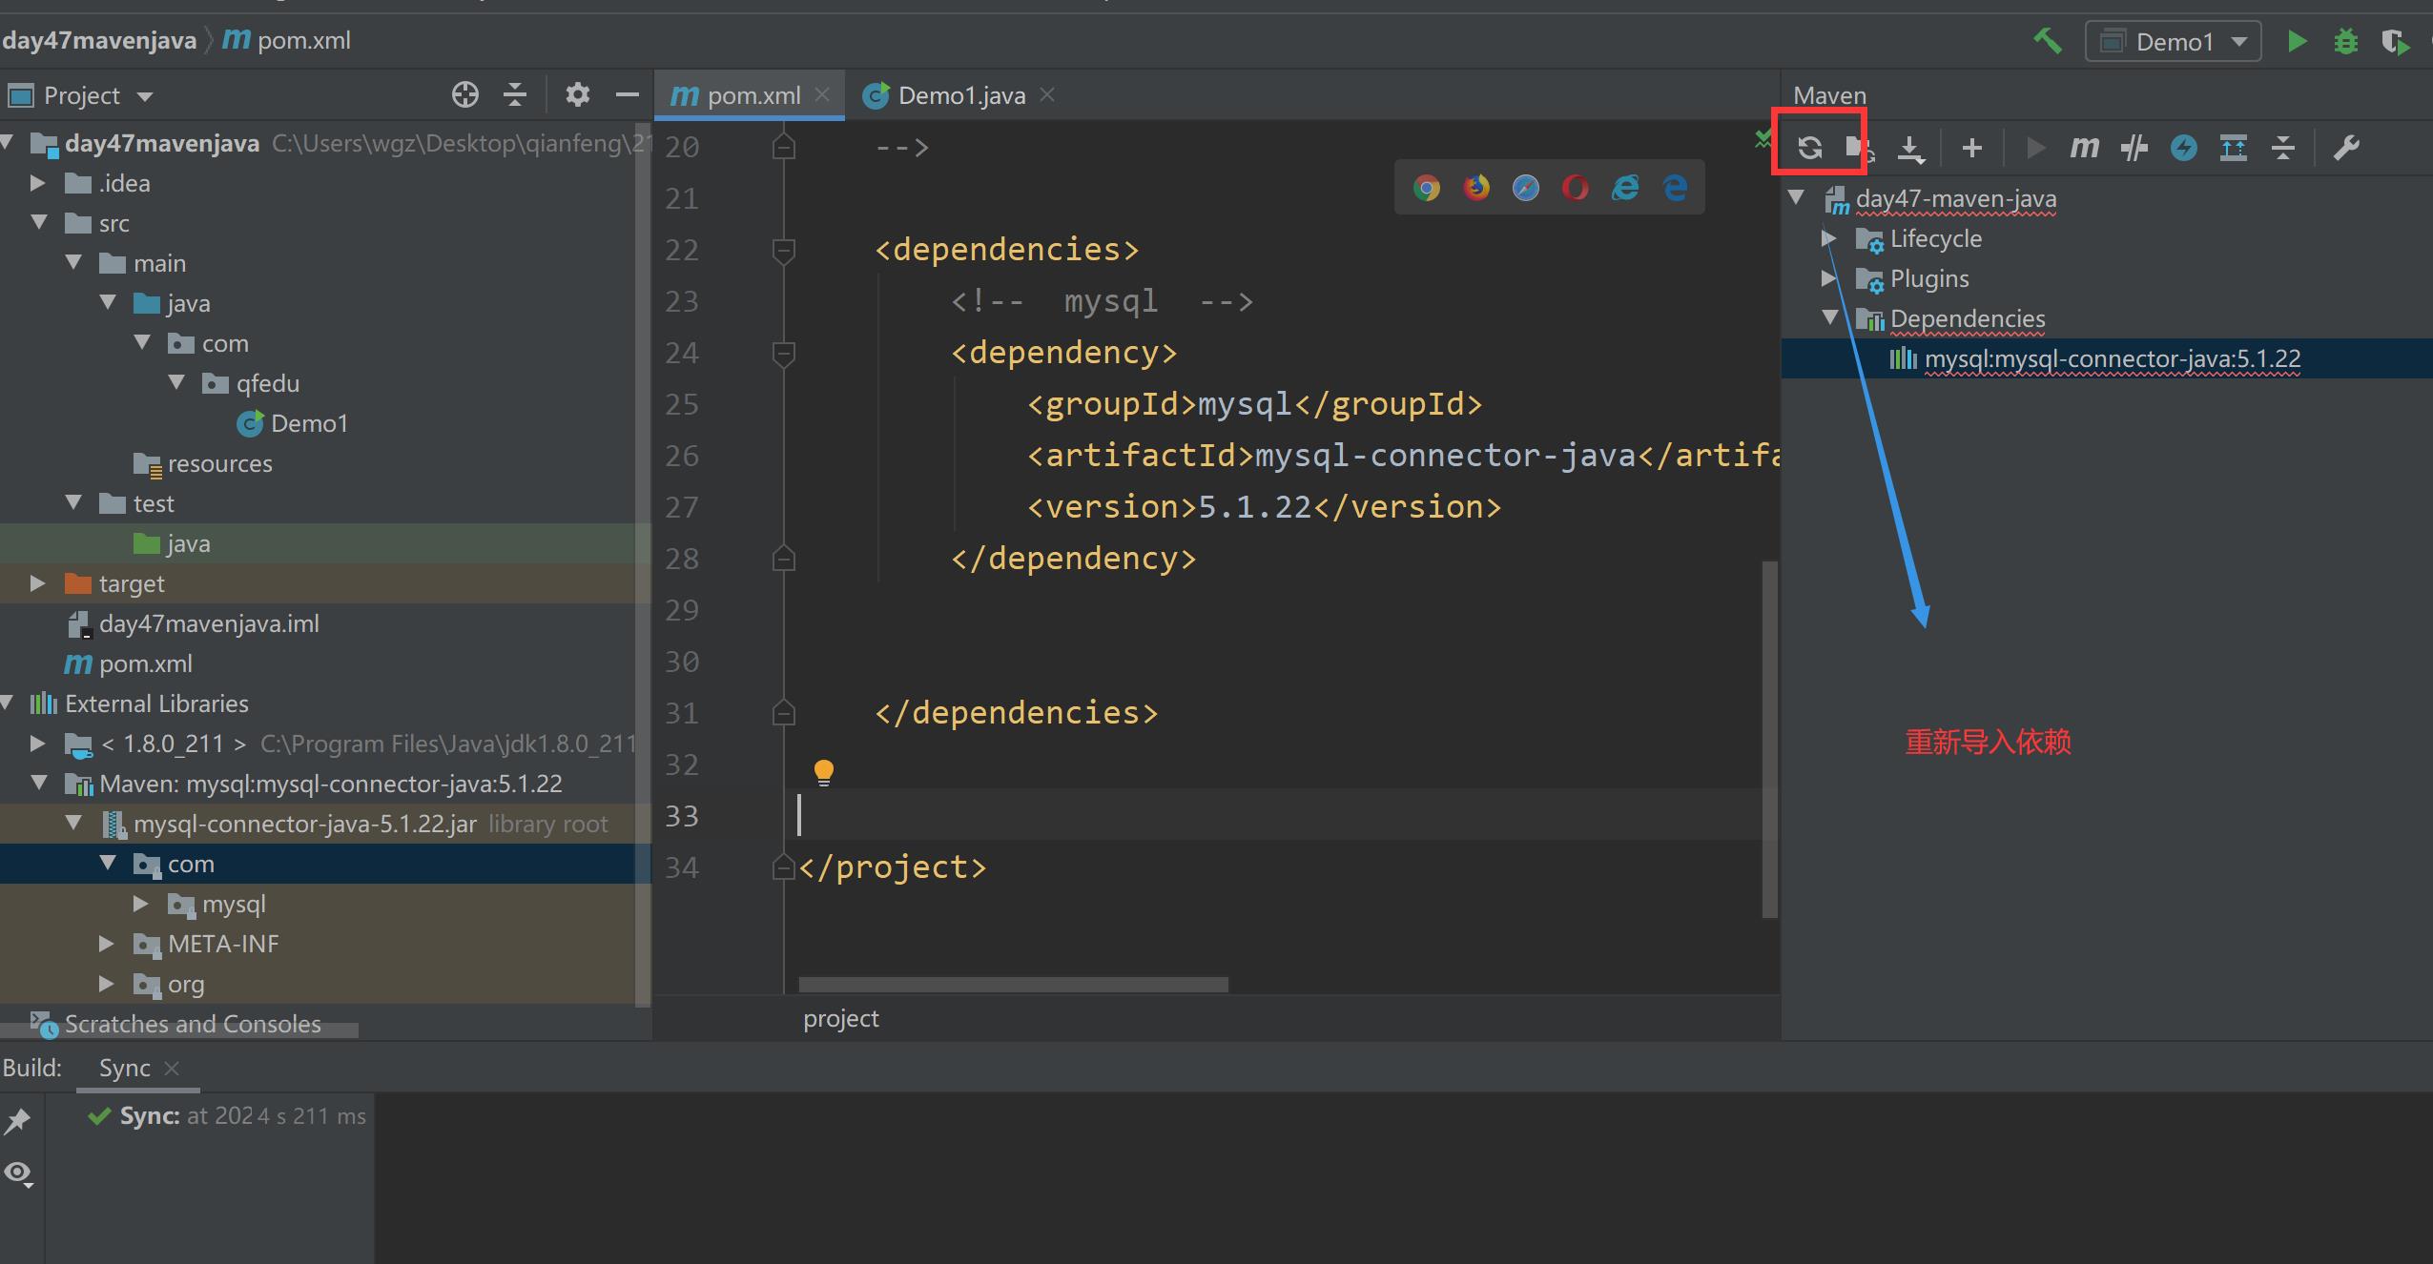
Task: Select Scratches and Consoles node
Action: pos(176,1024)
